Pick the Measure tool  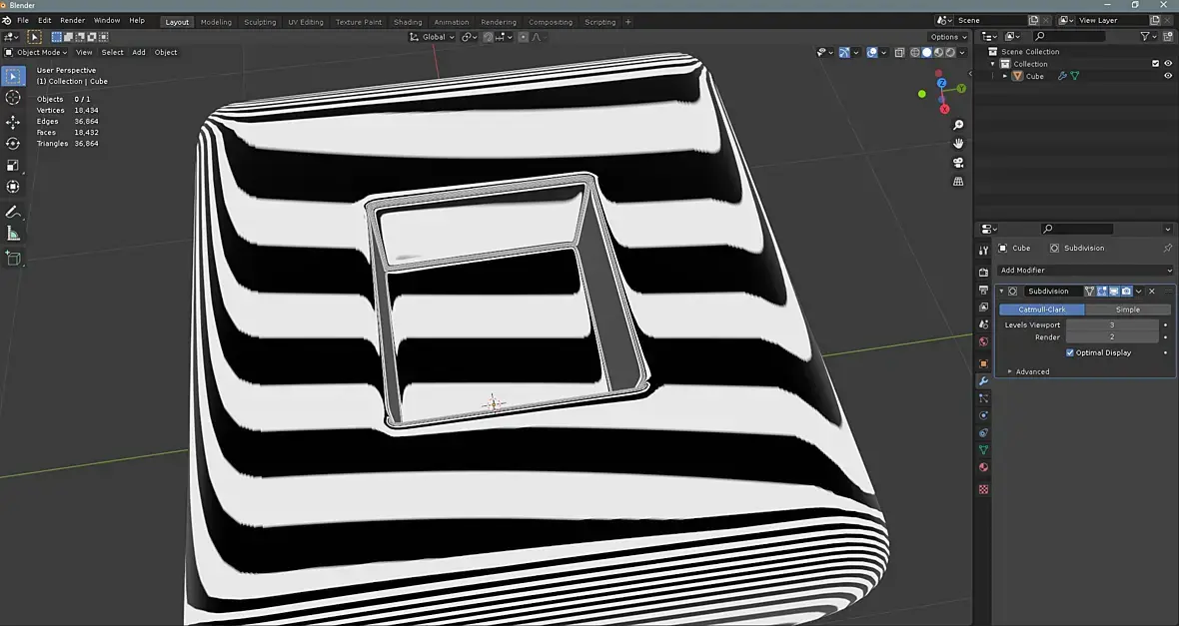pos(13,234)
